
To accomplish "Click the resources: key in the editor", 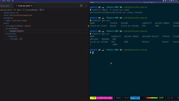I will (x=11, y=34).
